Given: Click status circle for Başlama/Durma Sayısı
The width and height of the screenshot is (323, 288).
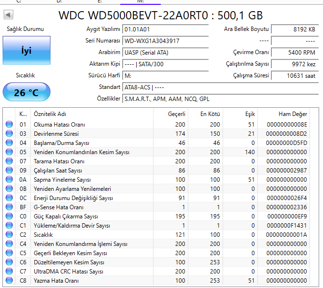Looking at the screenshot, I should click(x=9, y=143).
